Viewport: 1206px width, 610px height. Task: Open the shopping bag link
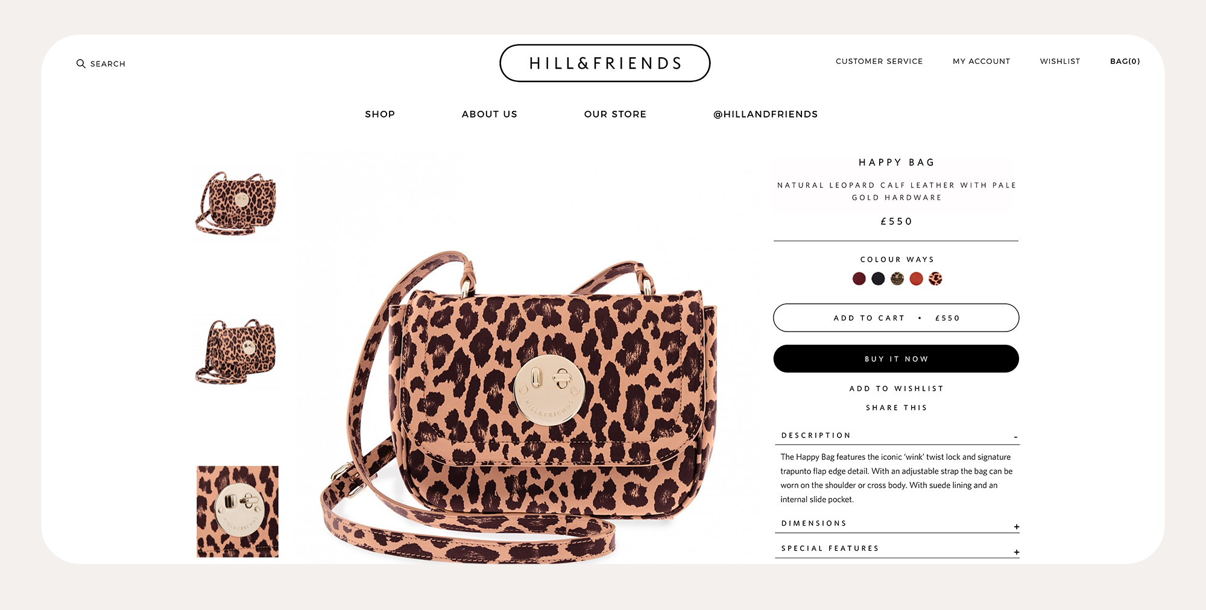point(1125,61)
